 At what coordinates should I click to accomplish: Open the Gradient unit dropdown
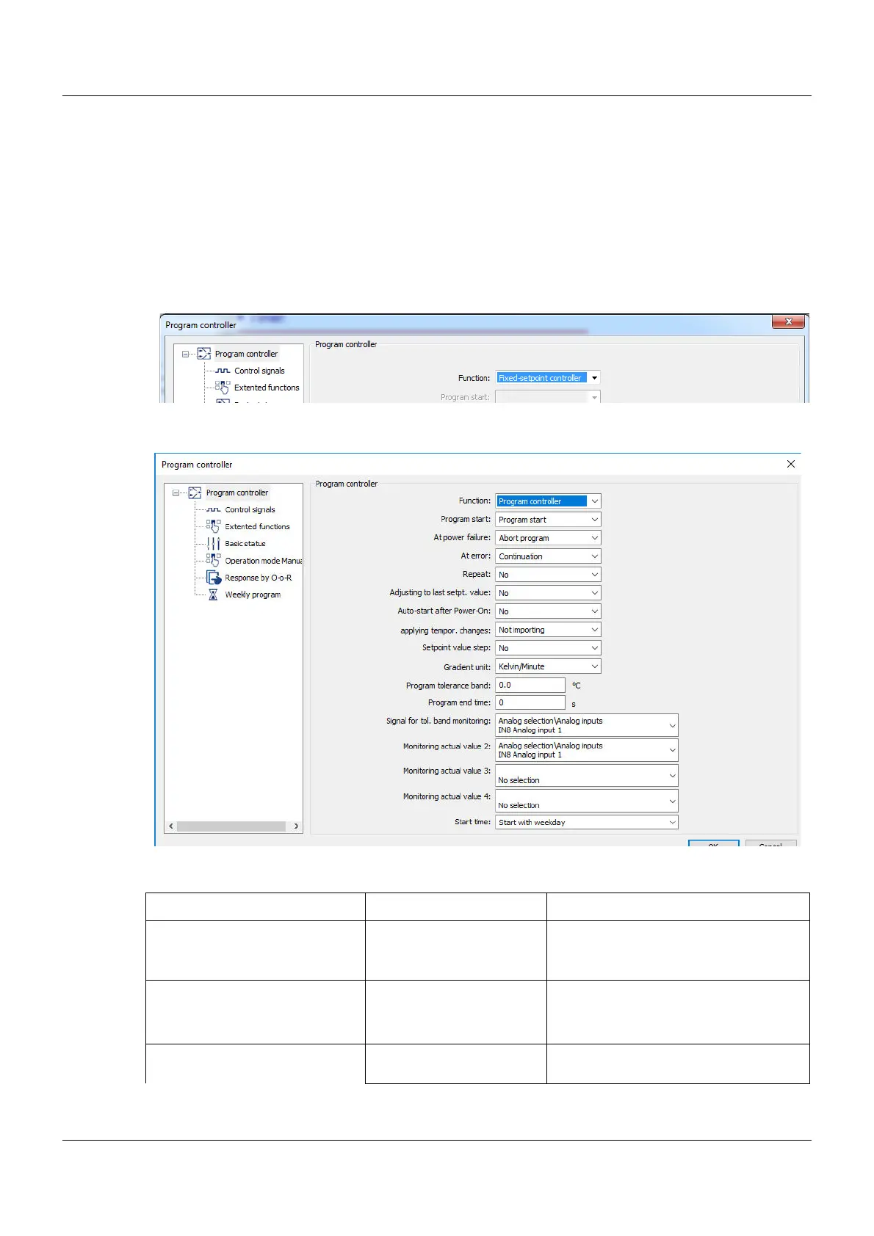595,666
